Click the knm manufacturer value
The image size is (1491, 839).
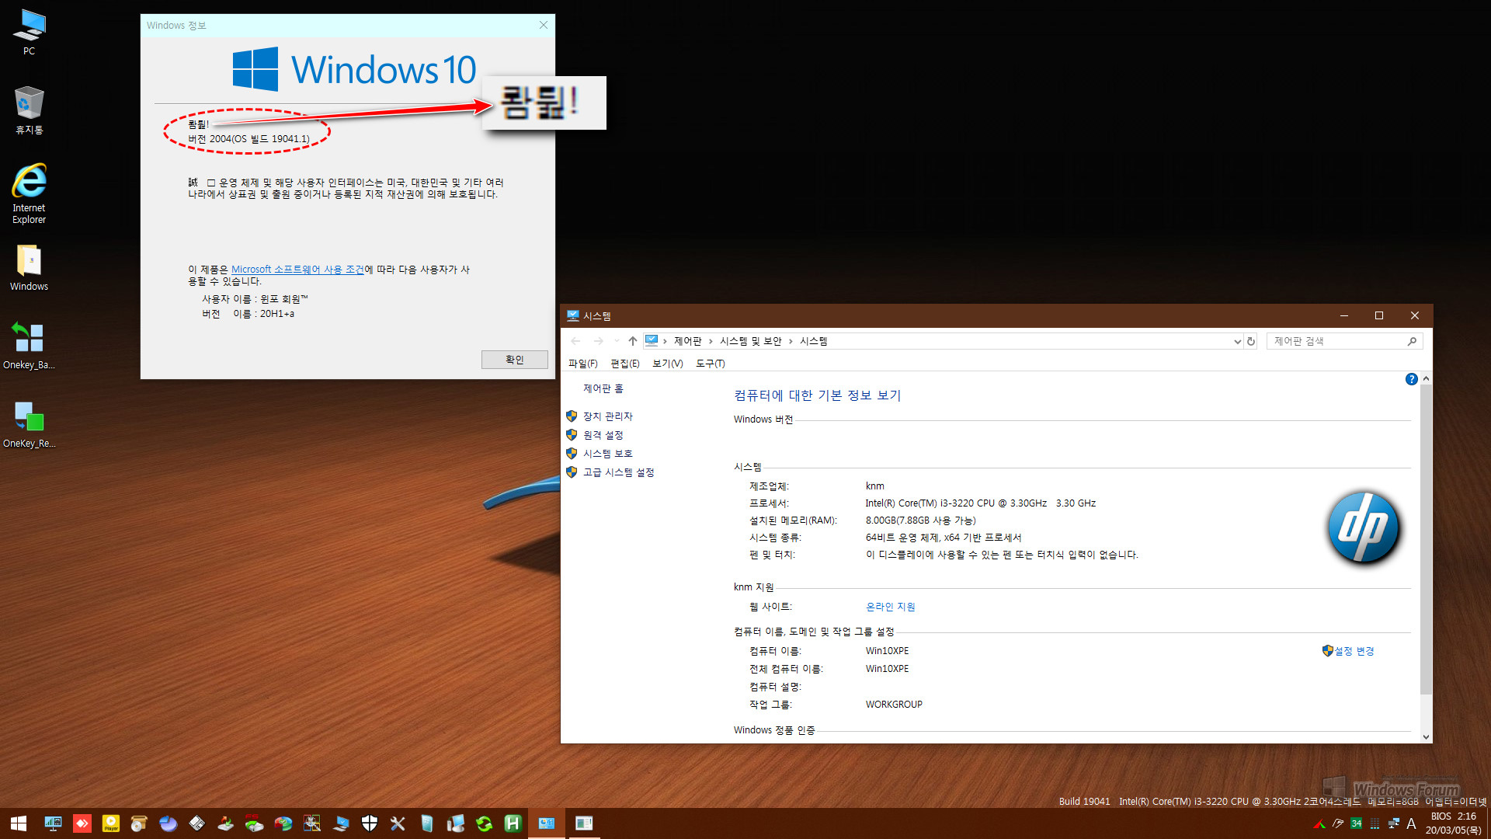point(874,486)
